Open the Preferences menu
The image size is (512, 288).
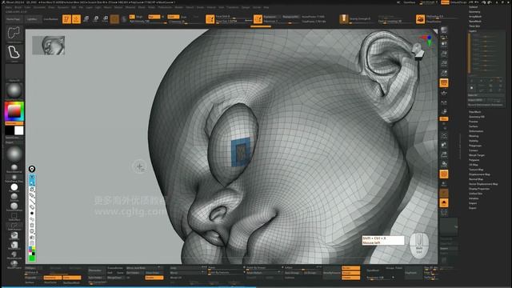pyautogui.click(x=165, y=7)
